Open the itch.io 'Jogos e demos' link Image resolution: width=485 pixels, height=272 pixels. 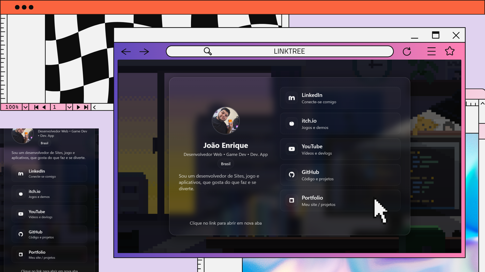(340, 124)
